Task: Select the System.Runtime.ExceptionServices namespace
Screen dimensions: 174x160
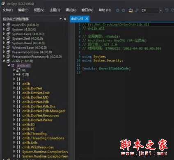Action: point(45,156)
